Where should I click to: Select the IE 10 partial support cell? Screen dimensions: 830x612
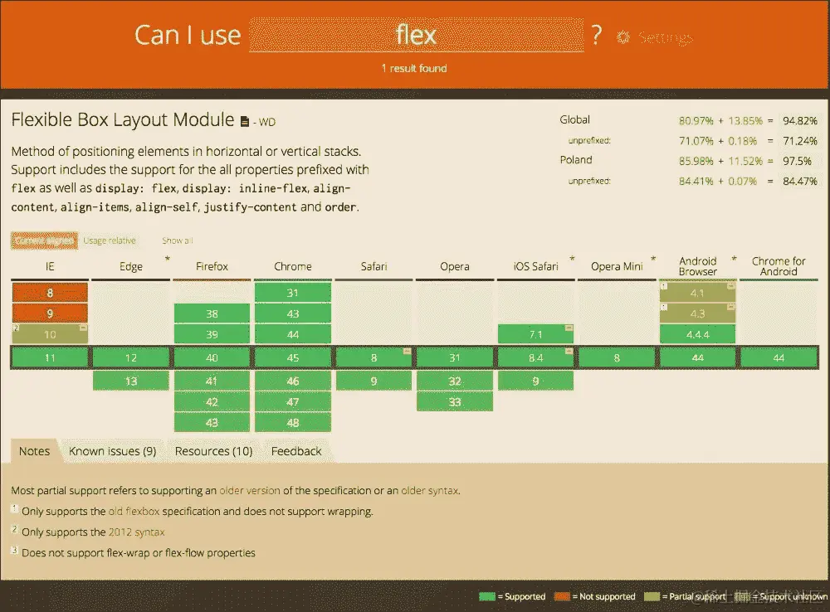[x=50, y=334]
